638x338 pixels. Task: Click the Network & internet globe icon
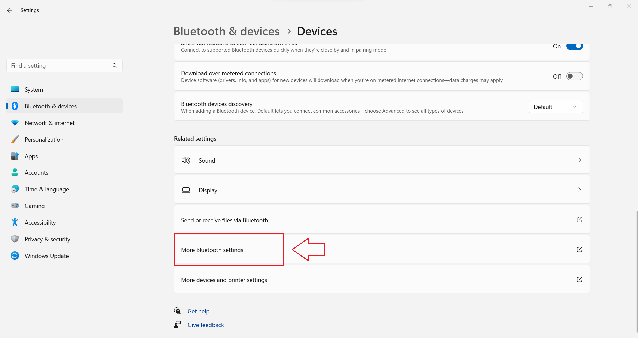(15, 123)
